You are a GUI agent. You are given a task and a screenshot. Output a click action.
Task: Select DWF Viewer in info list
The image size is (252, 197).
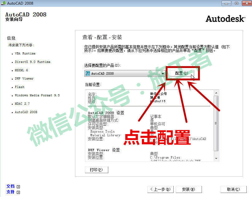[24, 79]
